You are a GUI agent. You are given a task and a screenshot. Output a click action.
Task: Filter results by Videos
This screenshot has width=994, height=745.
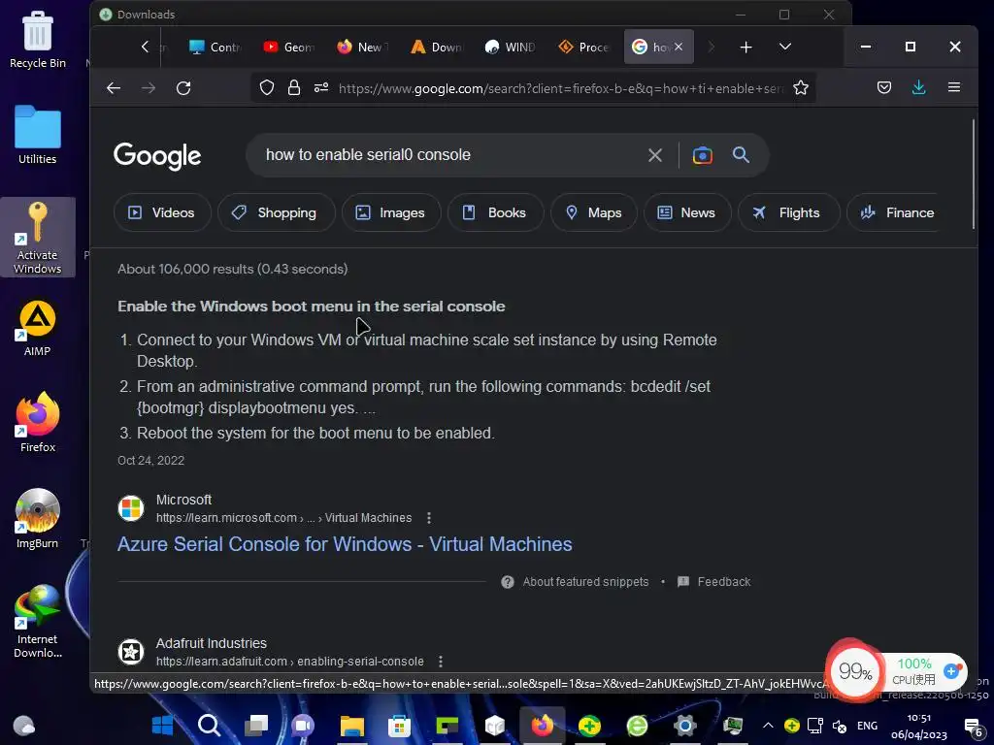tap(162, 212)
